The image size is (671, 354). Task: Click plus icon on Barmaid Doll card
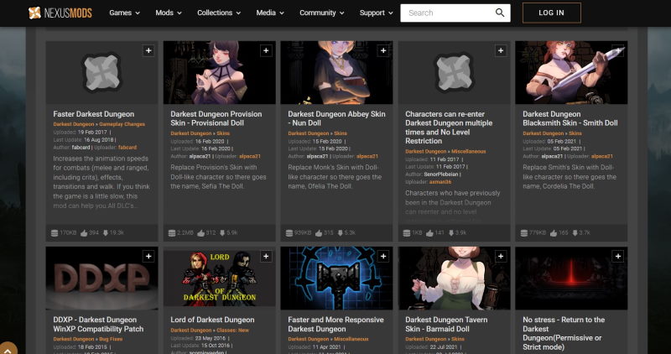click(x=500, y=256)
